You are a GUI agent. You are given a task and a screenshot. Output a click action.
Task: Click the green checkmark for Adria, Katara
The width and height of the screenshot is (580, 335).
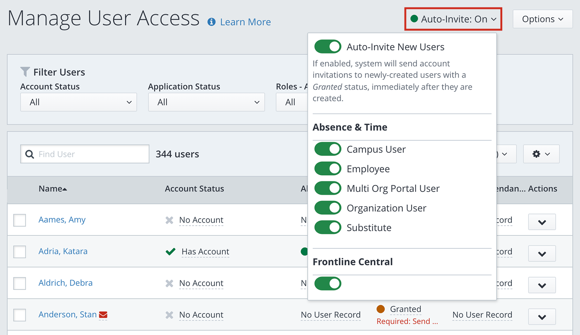(170, 252)
